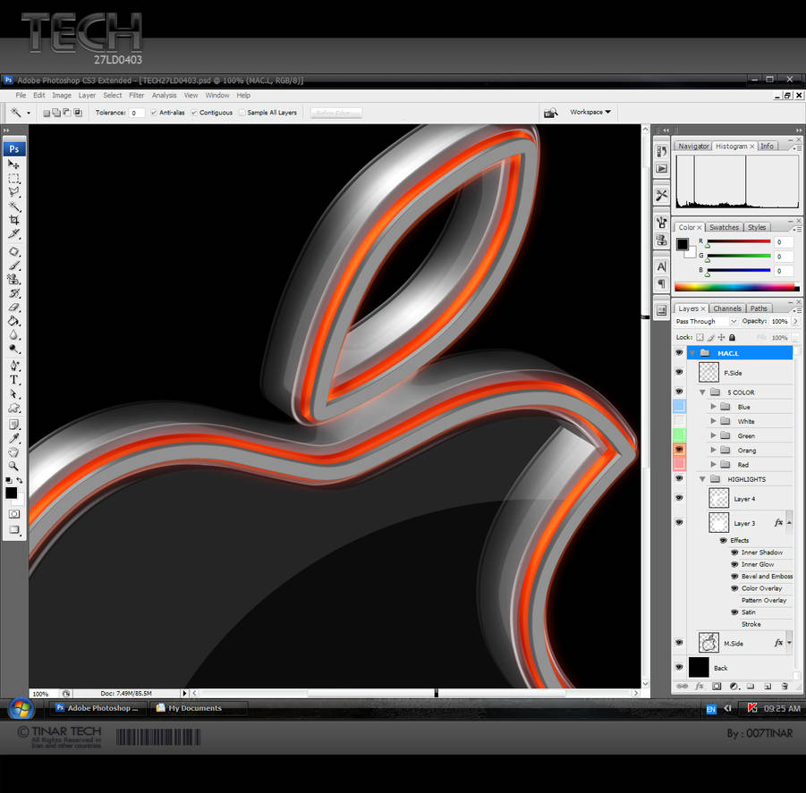Toggle the Anti-alias checkbox

(x=154, y=113)
